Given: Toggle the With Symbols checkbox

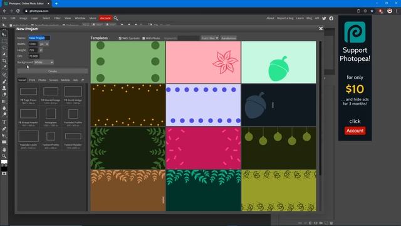Looking at the screenshot, I should coord(120,38).
